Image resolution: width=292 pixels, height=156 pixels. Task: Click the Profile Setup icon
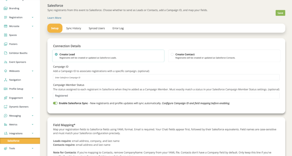[6, 89]
